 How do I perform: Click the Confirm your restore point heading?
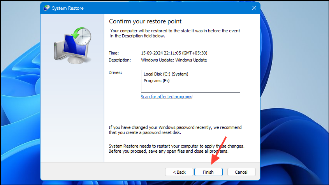145,21
